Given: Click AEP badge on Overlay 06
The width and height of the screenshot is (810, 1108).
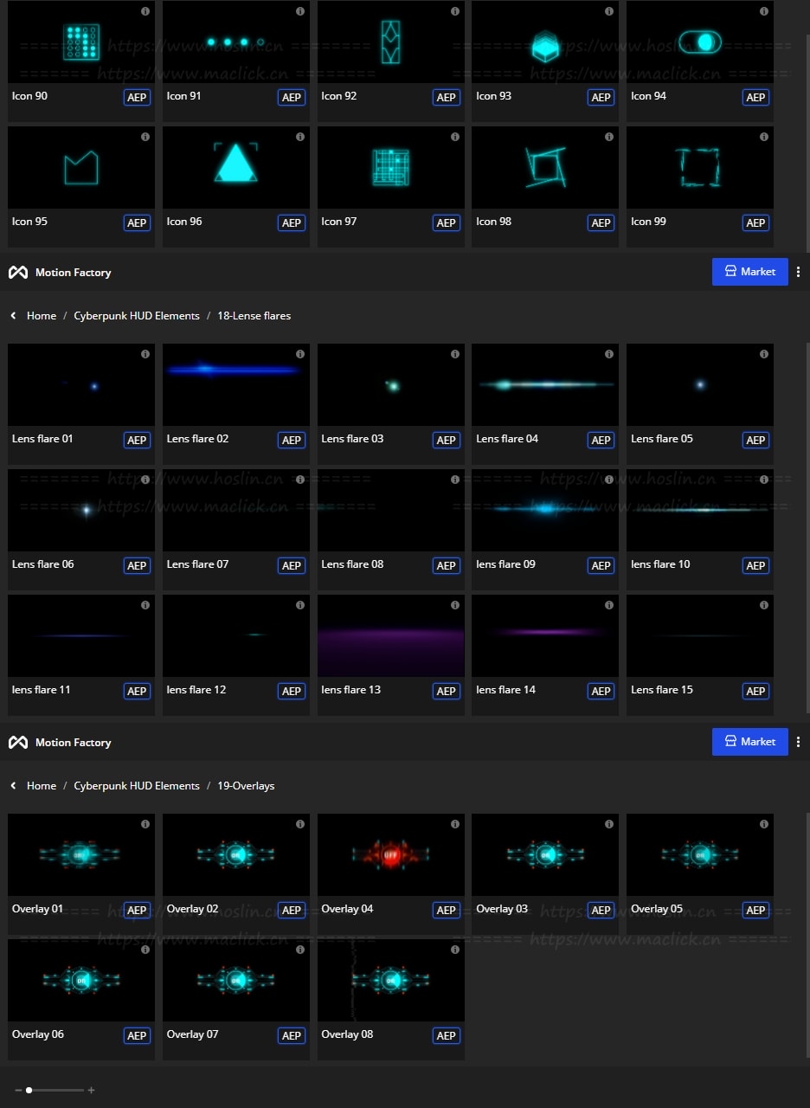Looking at the screenshot, I should [137, 1035].
